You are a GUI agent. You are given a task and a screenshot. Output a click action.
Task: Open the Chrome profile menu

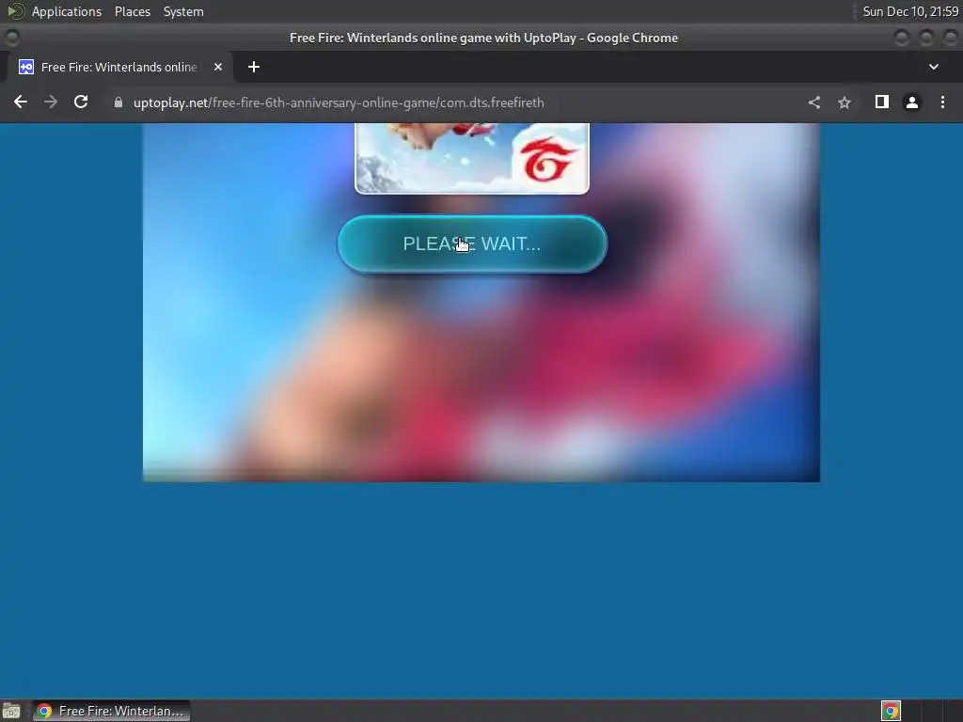912,102
